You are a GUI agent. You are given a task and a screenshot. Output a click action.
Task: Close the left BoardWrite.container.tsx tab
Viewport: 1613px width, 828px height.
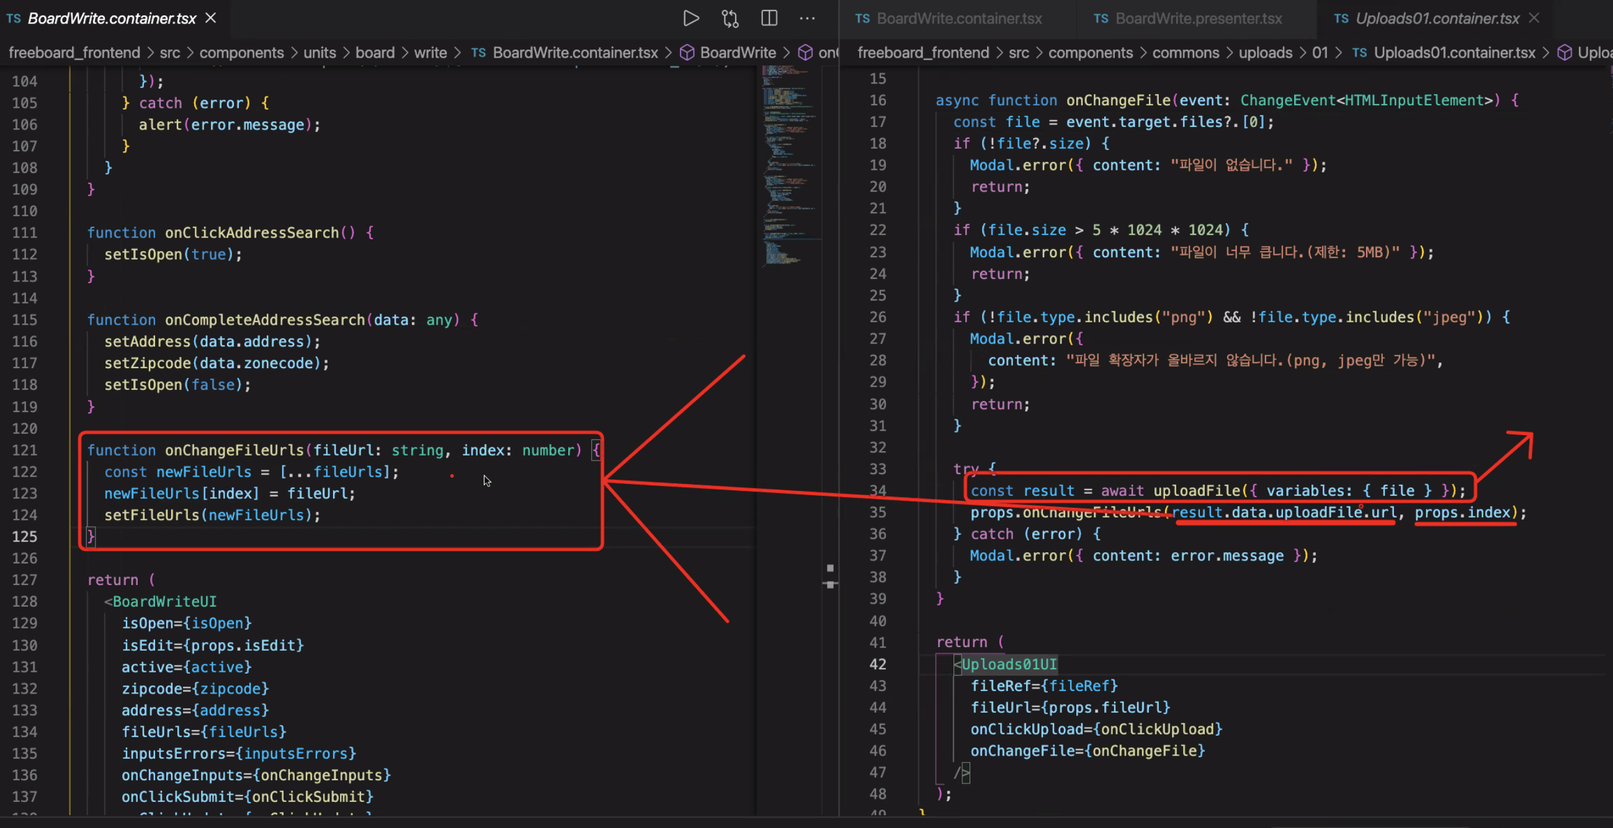click(x=211, y=18)
